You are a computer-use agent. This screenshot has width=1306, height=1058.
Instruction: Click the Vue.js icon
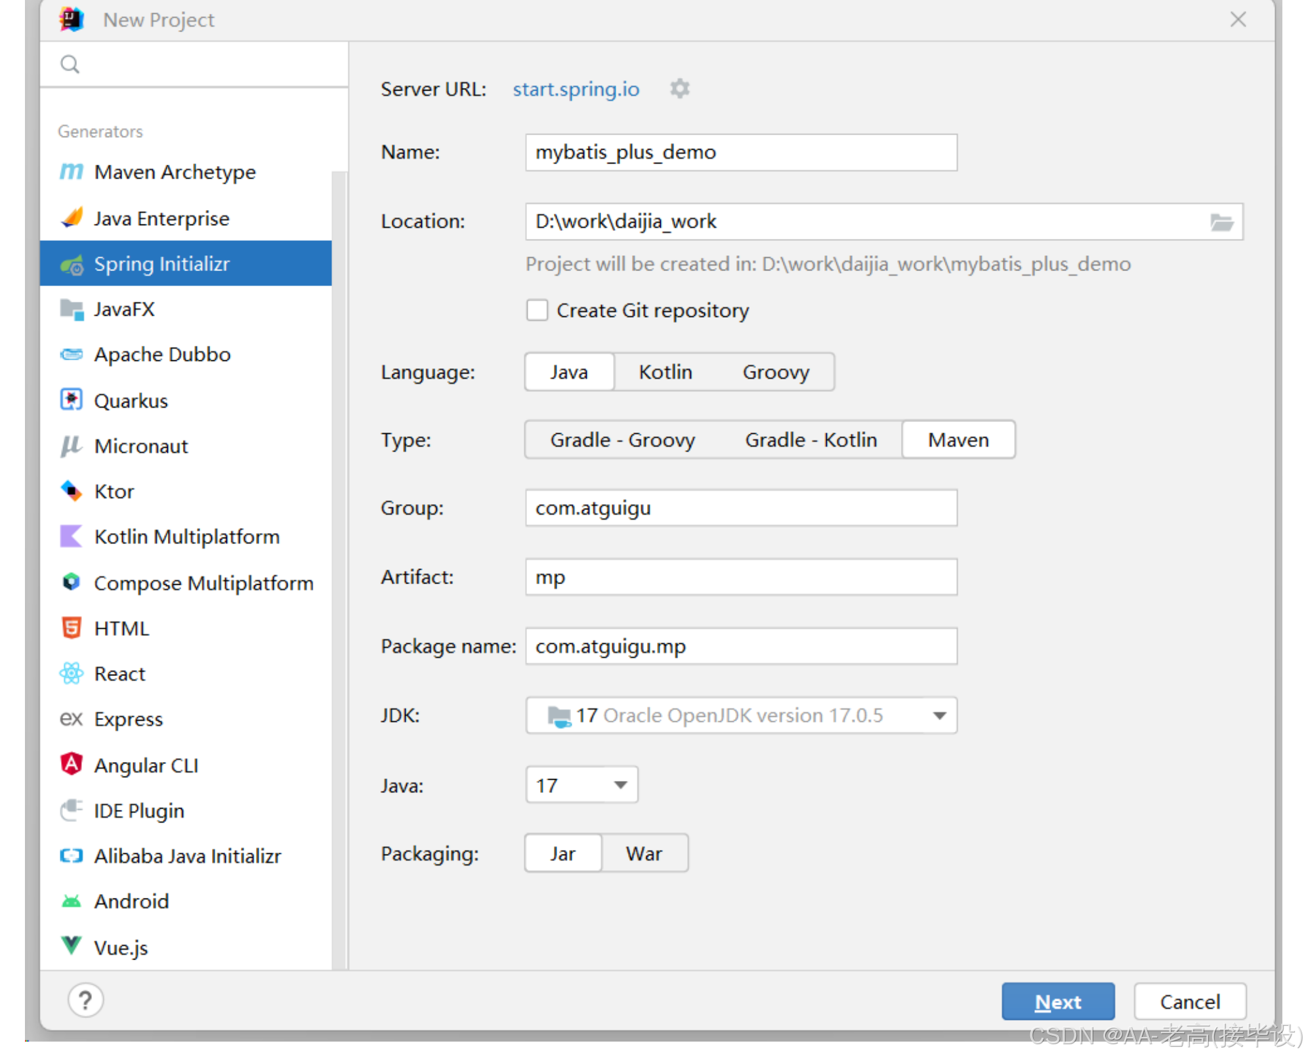pos(71,946)
